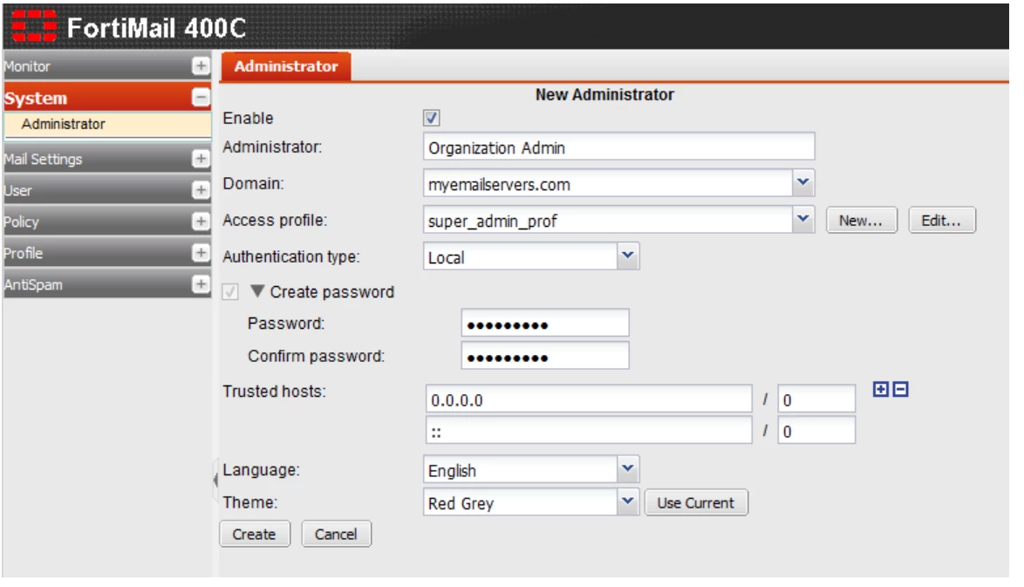Click the New Administrator heading

click(604, 95)
